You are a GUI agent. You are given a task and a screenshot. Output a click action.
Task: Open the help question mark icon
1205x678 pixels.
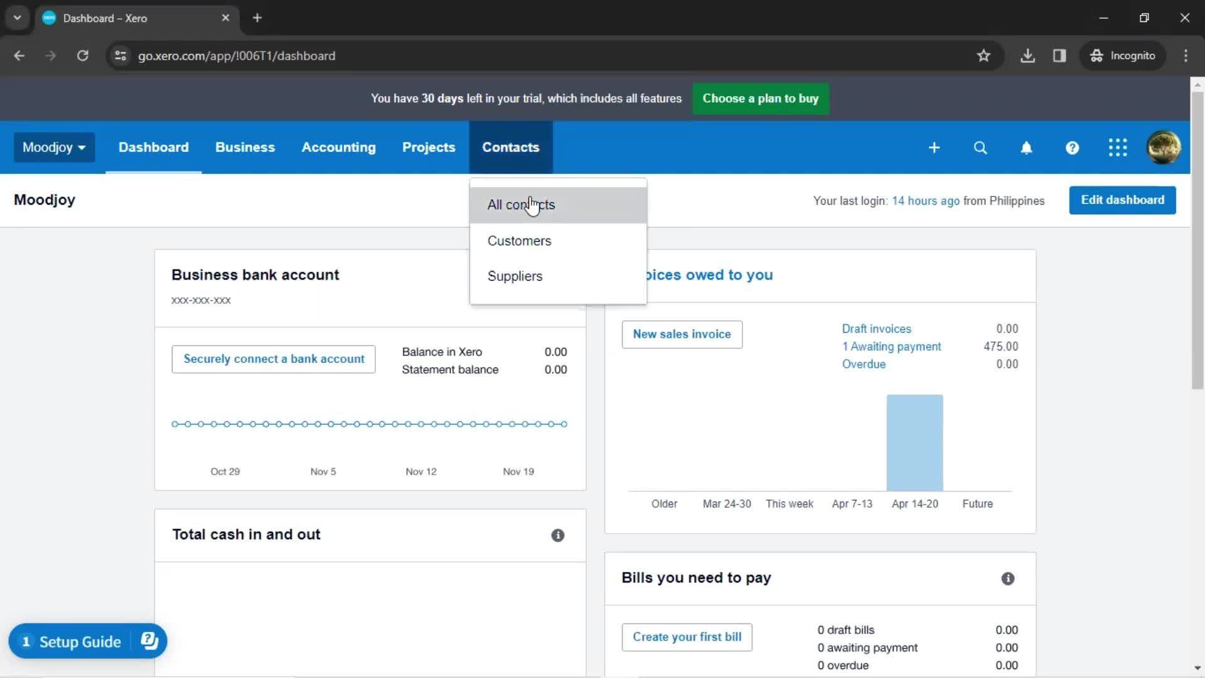coord(1072,148)
